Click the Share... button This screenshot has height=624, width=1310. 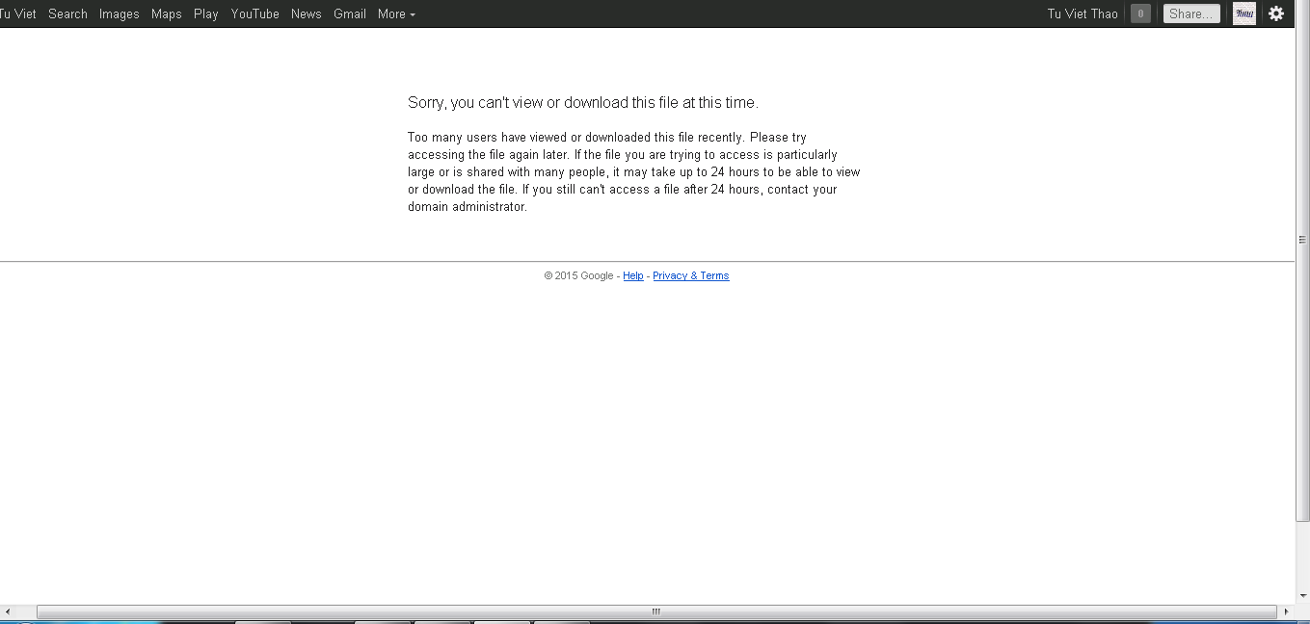pyautogui.click(x=1191, y=13)
